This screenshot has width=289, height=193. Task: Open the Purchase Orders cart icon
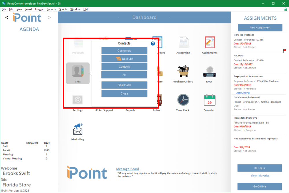(x=183, y=72)
